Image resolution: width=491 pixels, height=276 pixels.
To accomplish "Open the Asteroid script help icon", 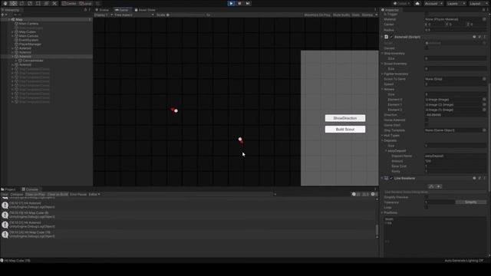I will tap(474, 37).
